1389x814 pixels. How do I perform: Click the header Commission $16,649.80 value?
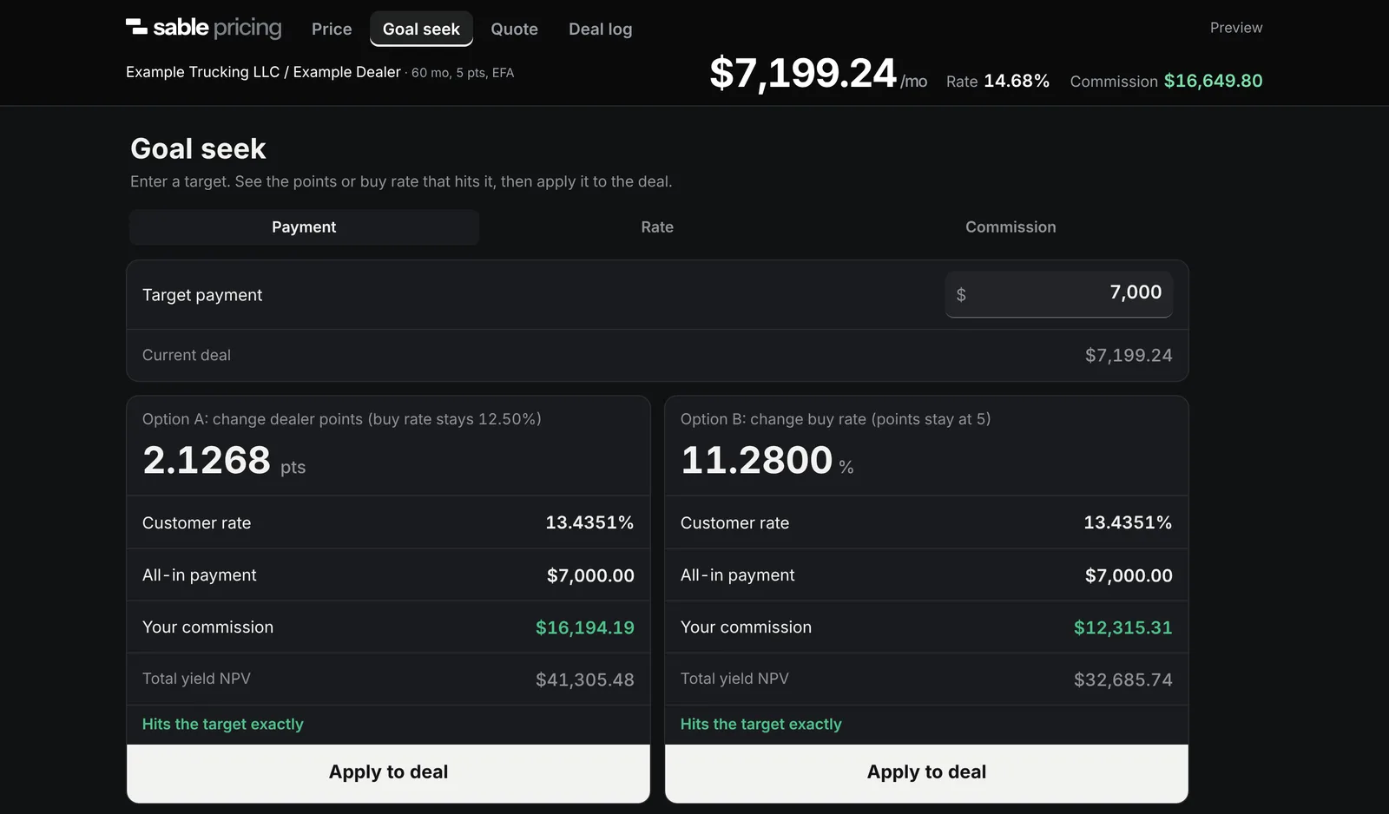coord(1166,81)
